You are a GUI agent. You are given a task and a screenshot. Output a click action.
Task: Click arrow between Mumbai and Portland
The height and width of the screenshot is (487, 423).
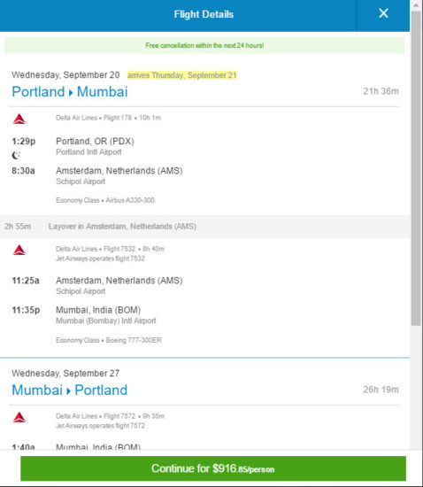[69, 391]
